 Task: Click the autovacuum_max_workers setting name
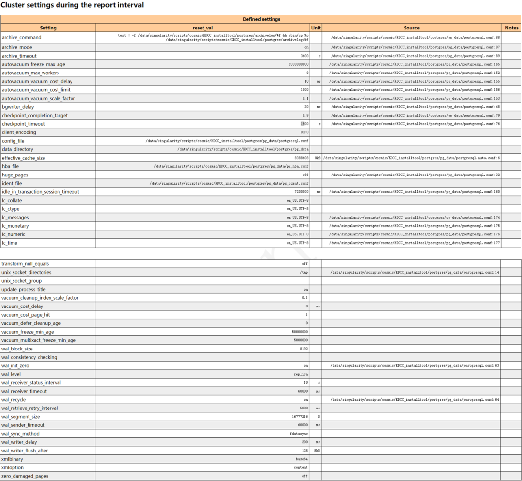point(30,73)
